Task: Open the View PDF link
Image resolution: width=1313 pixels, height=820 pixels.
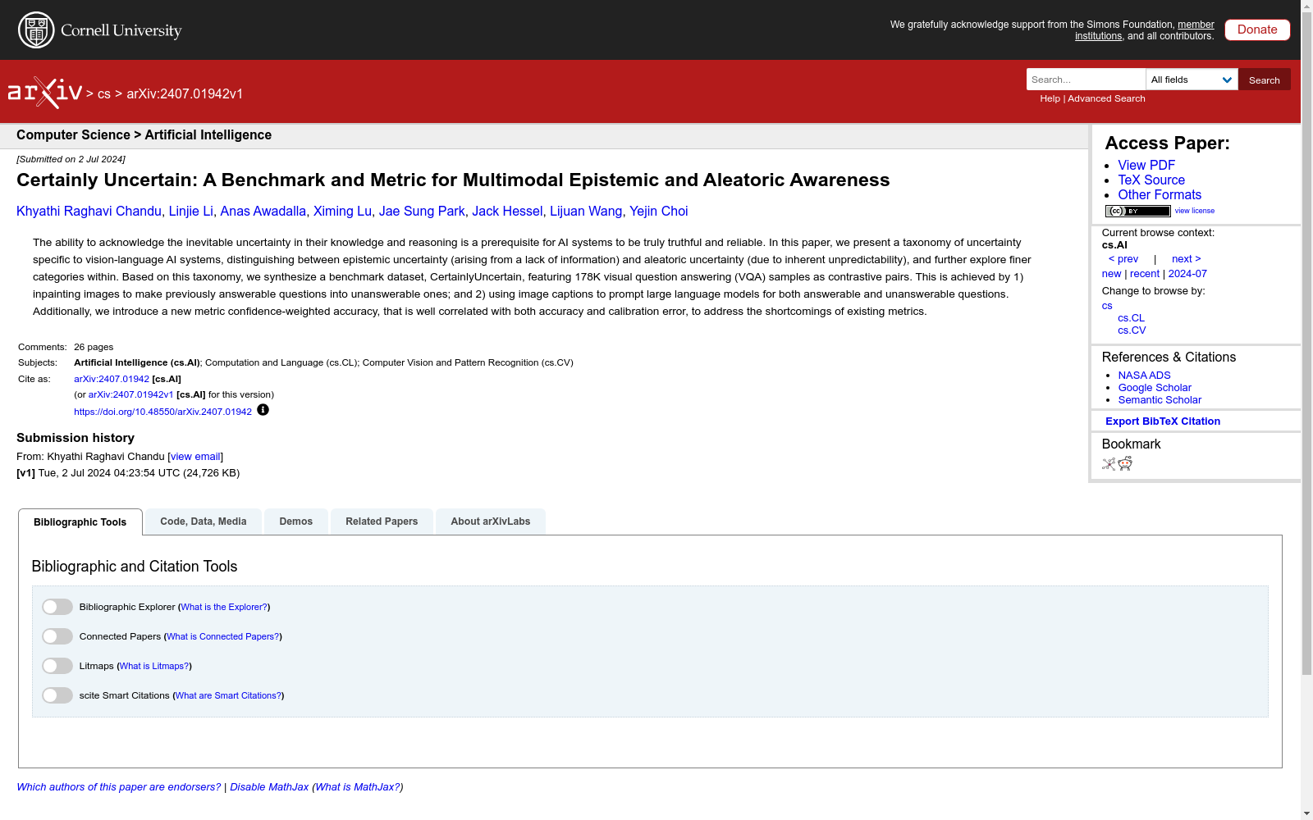Action: (1146, 165)
